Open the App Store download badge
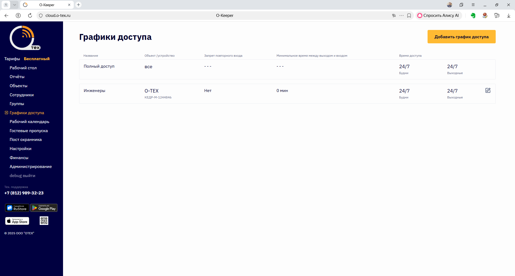Viewport: 515px width, 276px height. (17, 221)
